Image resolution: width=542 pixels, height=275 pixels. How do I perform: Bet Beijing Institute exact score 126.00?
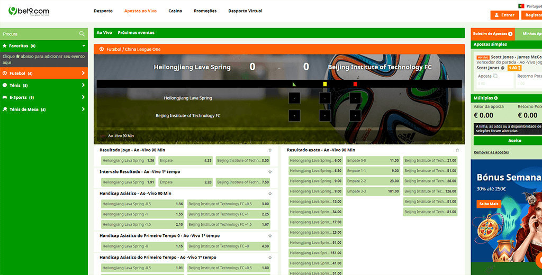point(430,191)
